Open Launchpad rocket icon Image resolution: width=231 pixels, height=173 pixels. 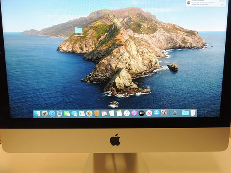(x=45, y=114)
